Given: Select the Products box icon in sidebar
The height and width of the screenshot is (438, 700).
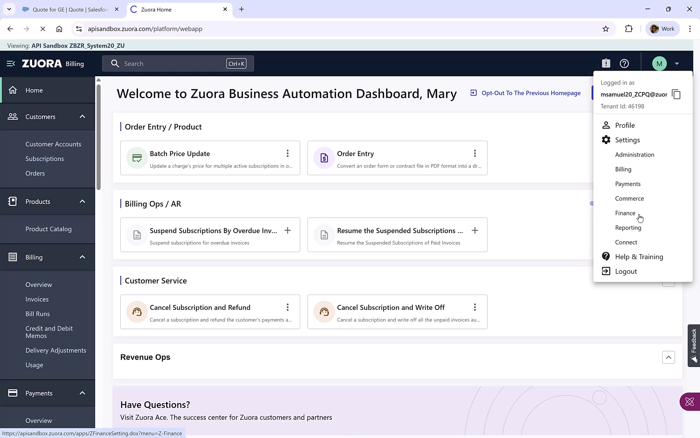Looking at the screenshot, I should [x=13, y=201].
